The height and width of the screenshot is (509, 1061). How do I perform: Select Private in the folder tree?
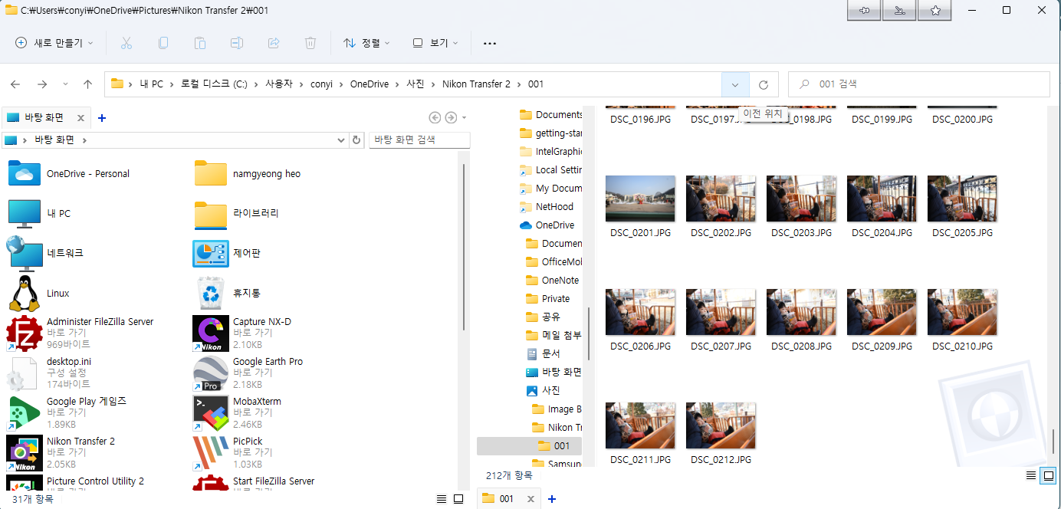tap(556, 298)
